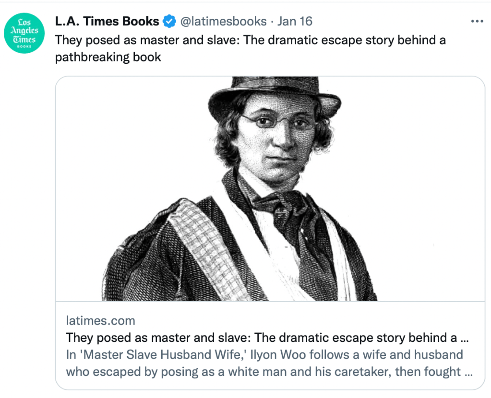
Task: Click the ellipsis ending the card description
Action: click(x=467, y=372)
